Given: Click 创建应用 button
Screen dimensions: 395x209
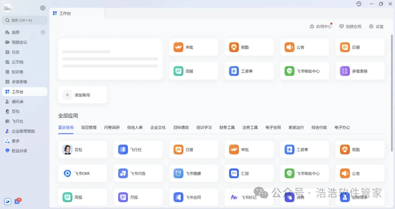Looking at the screenshot, I should (350, 26).
